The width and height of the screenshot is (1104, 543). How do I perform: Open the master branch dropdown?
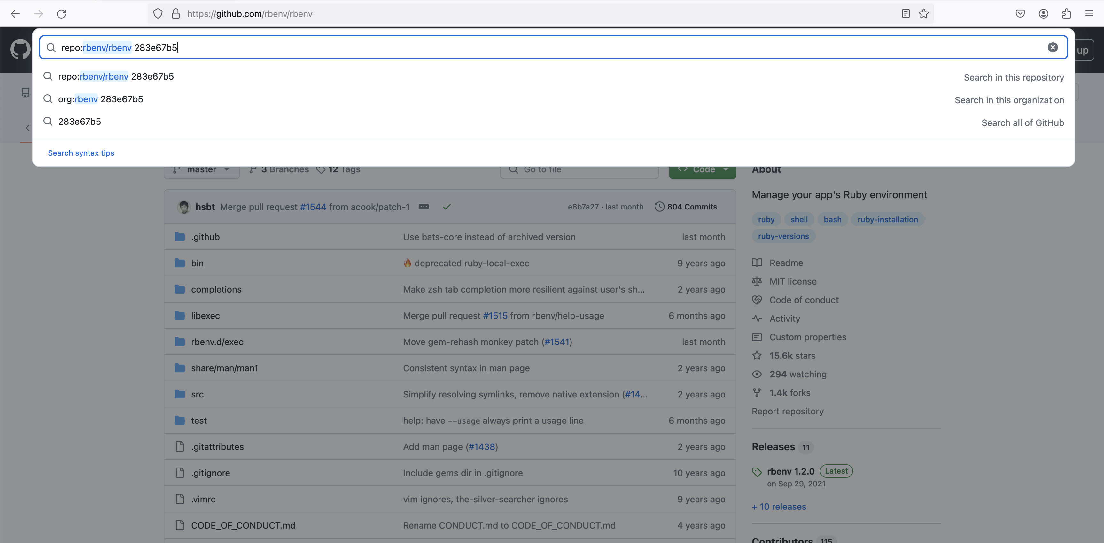201,170
